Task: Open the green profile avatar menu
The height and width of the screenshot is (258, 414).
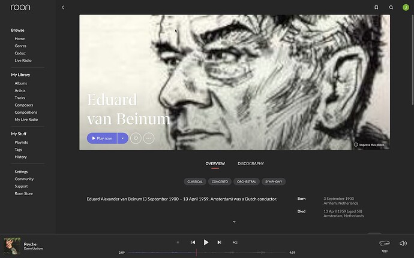Action: 406,7
